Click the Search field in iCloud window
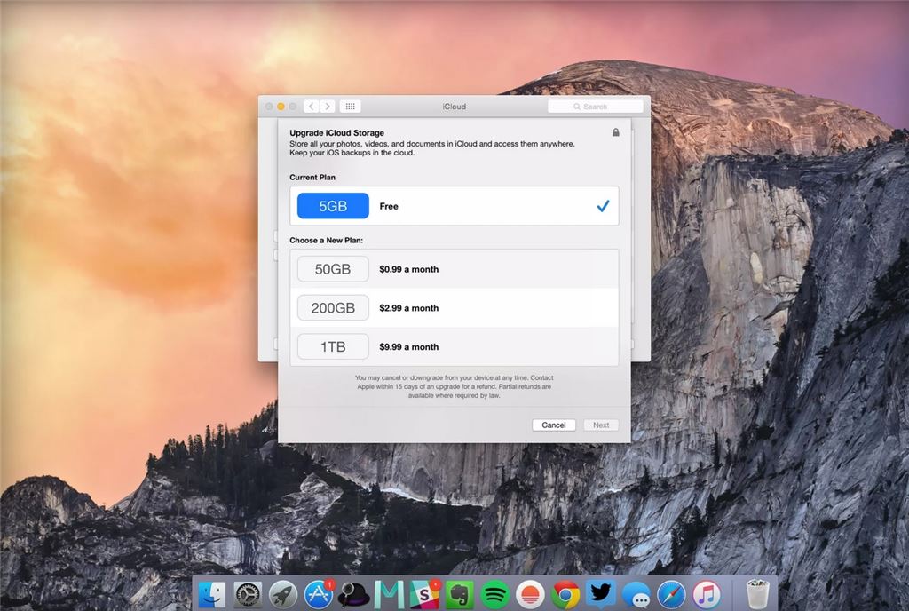This screenshot has height=611, width=909. click(x=596, y=107)
